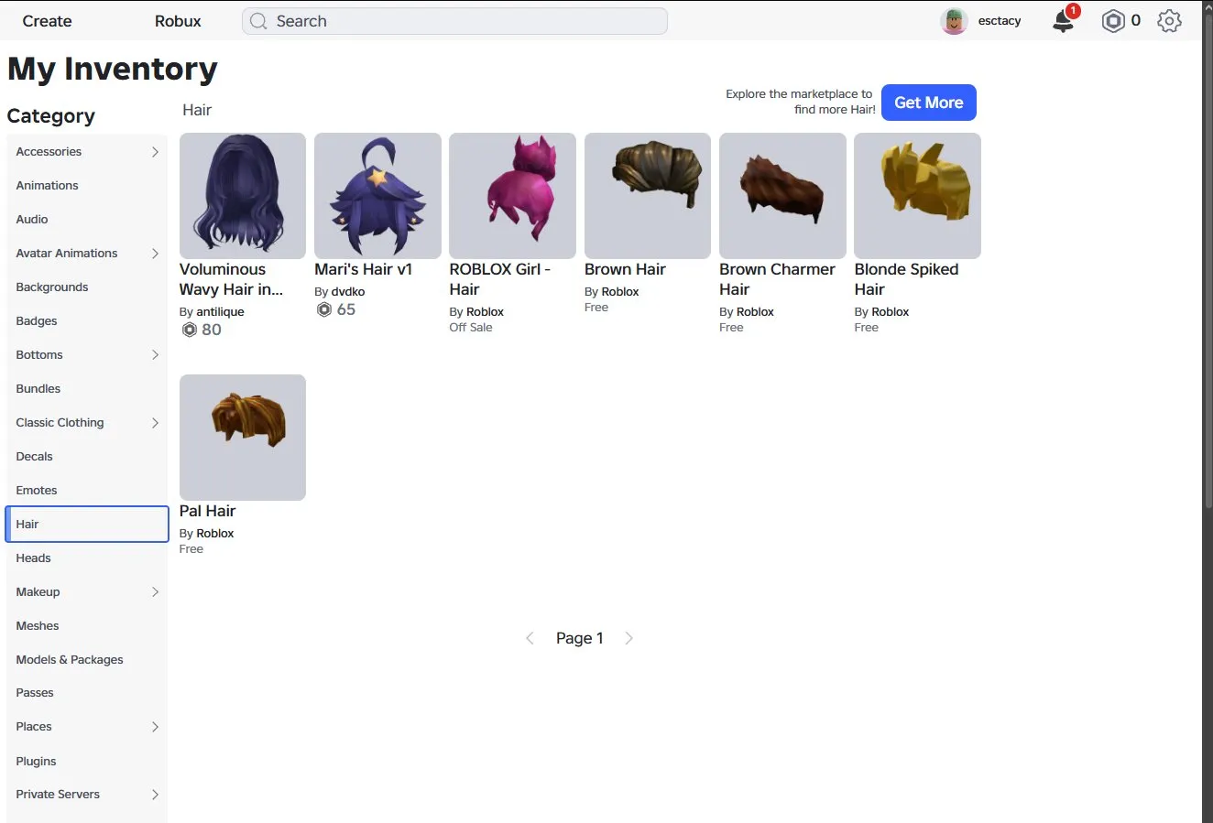Viewport: 1213px width, 823px height.
Task: Open the Mari's Hair v1 thumbnail
Action: click(x=377, y=196)
